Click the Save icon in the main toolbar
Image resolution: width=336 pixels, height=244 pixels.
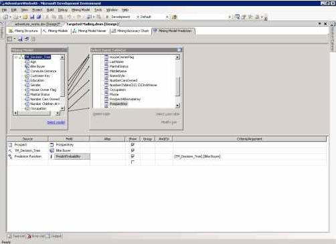(x=32, y=17)
